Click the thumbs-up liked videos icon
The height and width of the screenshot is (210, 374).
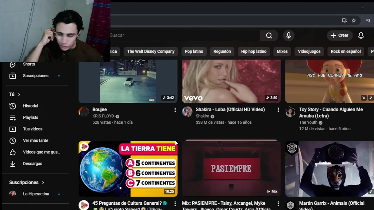(x=13, y=152)
